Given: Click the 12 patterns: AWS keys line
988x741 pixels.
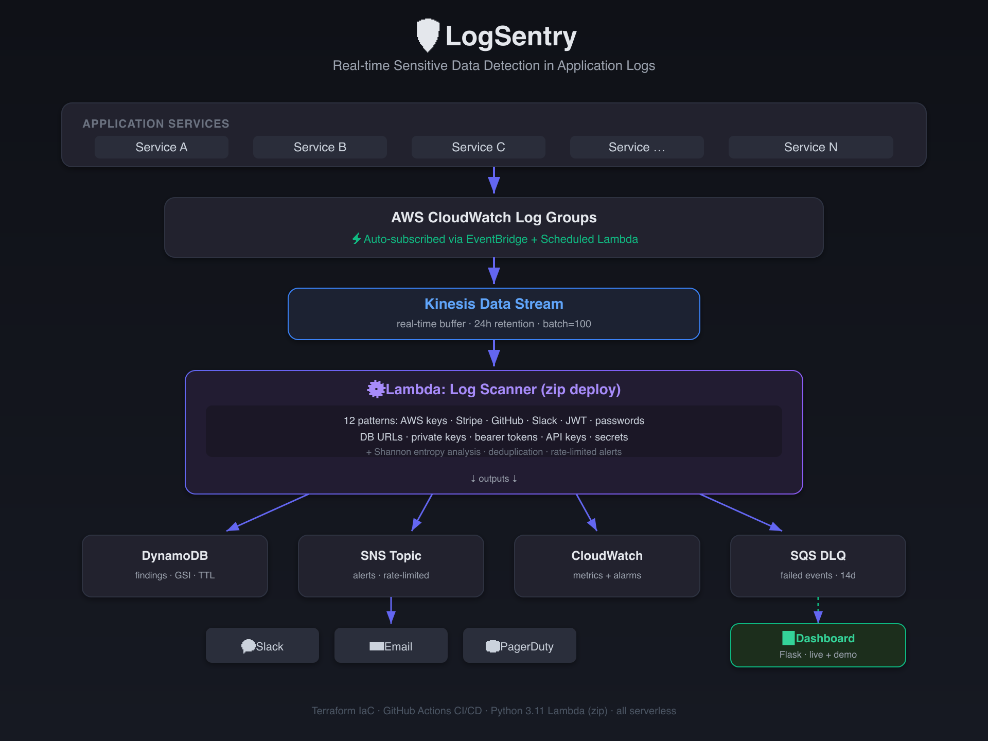Looking at the screenshot, I should point(494,420).
